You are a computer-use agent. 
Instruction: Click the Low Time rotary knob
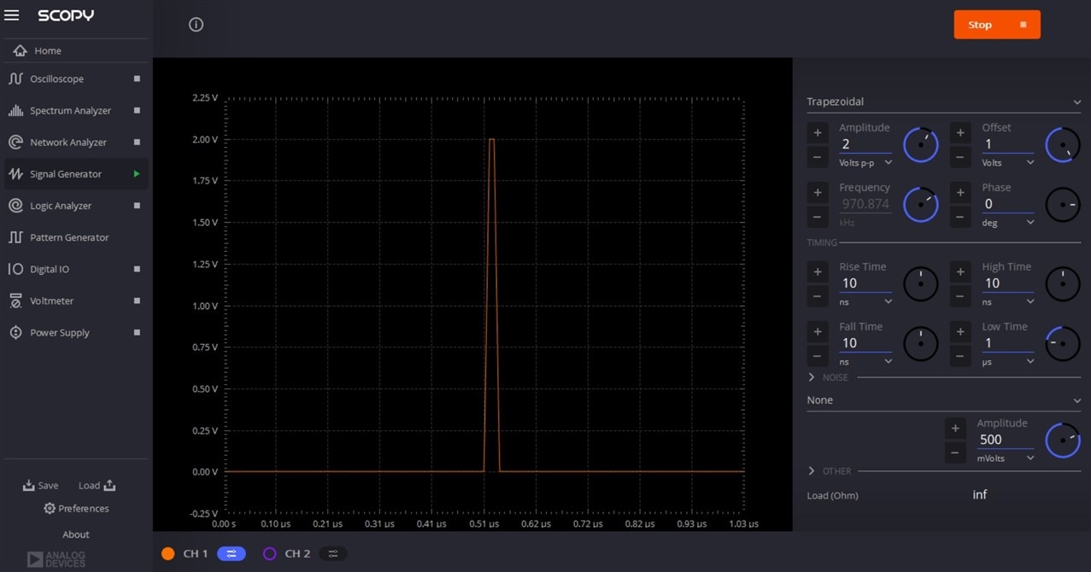[1063, 344]
